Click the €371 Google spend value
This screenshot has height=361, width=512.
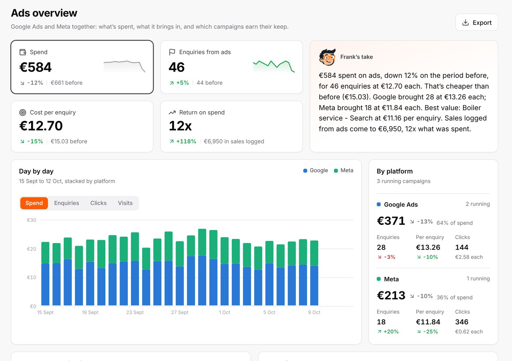tap(391, 221)
